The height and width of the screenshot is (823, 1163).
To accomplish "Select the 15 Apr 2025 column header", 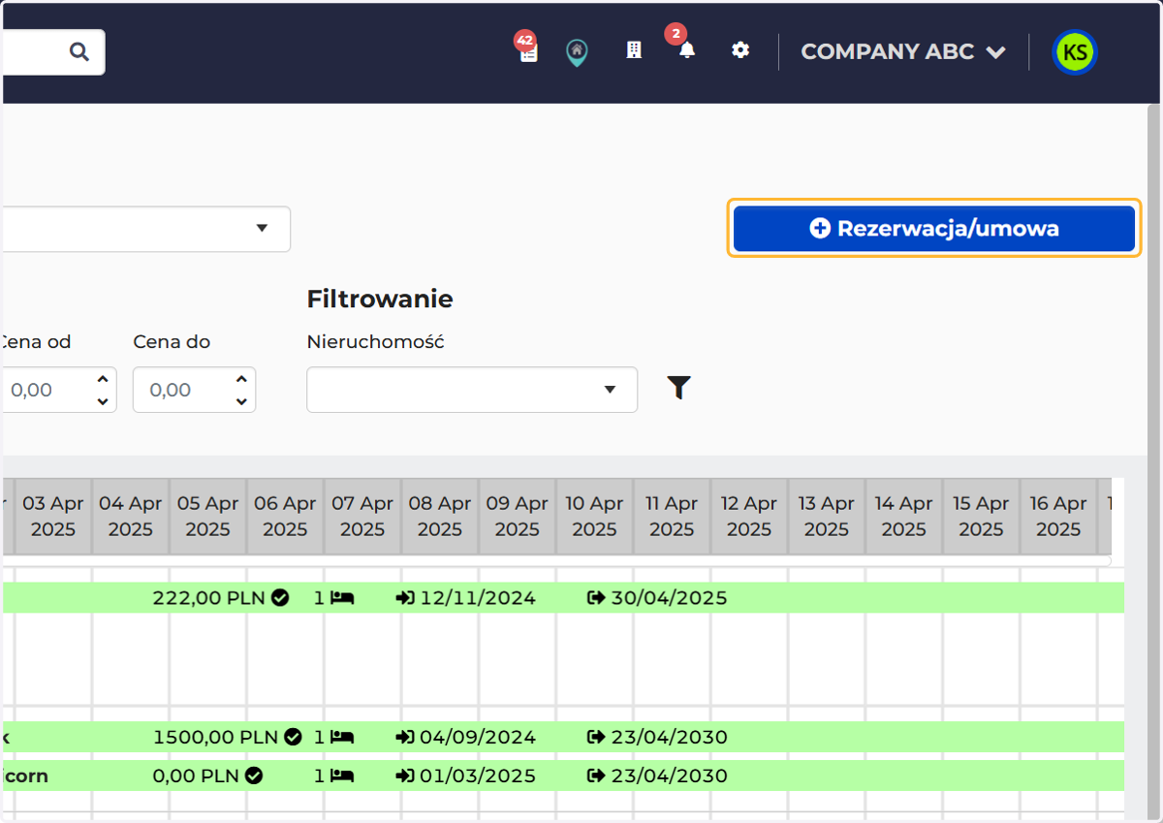I will point(982,517).
